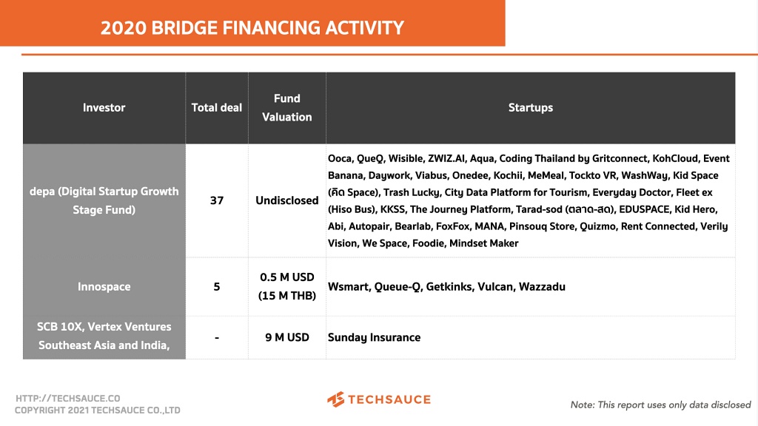Image resolution: width=758 pixels, height=426 pixels.
Task: Select the Fund Valuation column header
Action: [287, 108]
